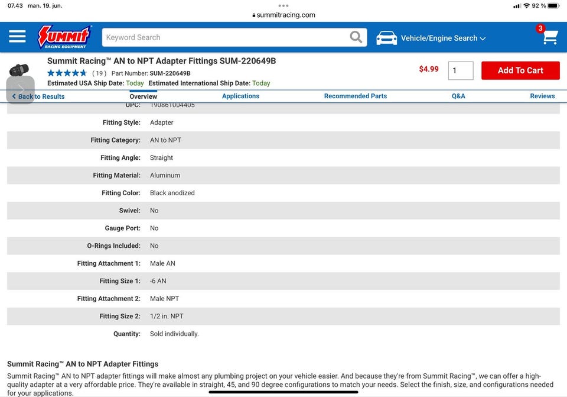Switch to the Overview tab
This screenshot has width=567, height=397.
point(143,96)
